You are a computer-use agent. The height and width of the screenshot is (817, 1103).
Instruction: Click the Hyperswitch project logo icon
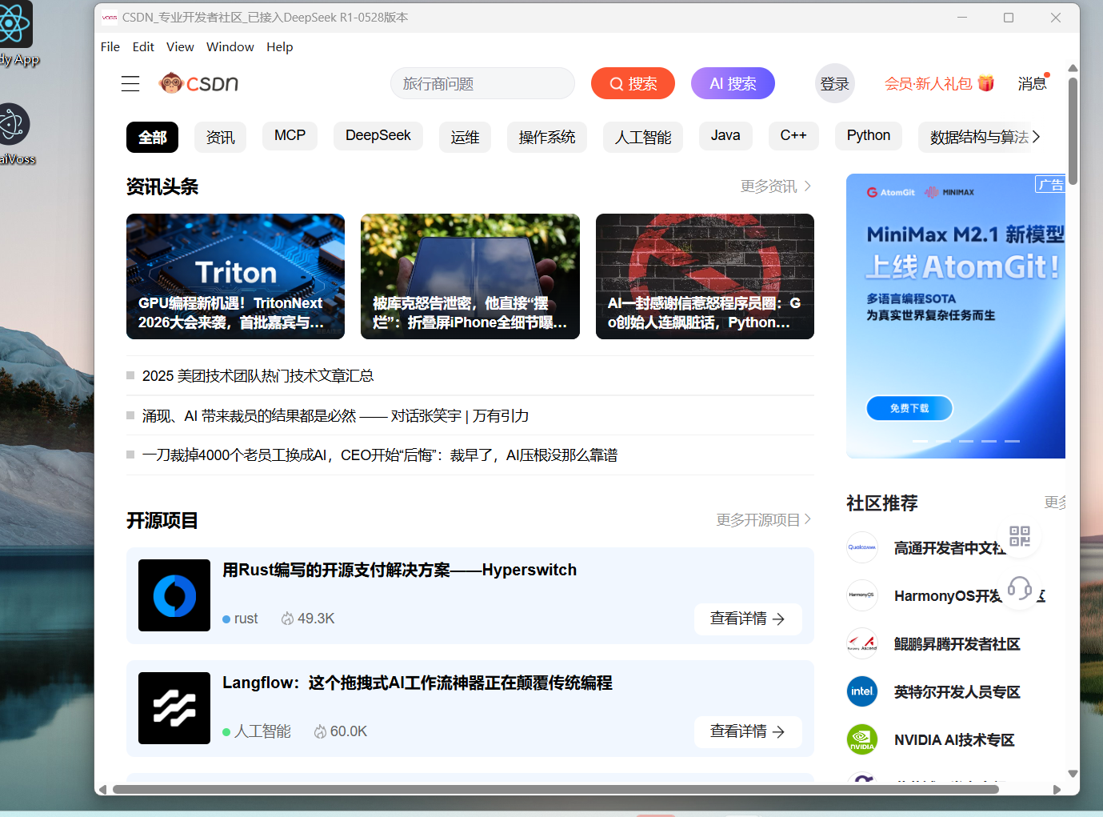click(174, 595)
